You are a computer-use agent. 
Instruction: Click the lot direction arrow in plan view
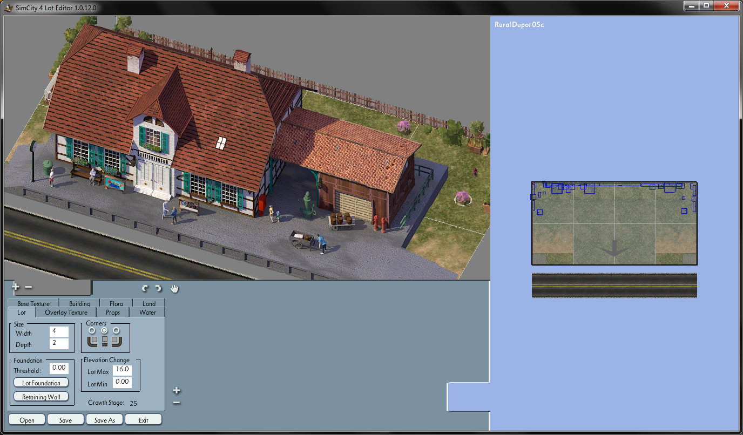click(x=614, y=248)
